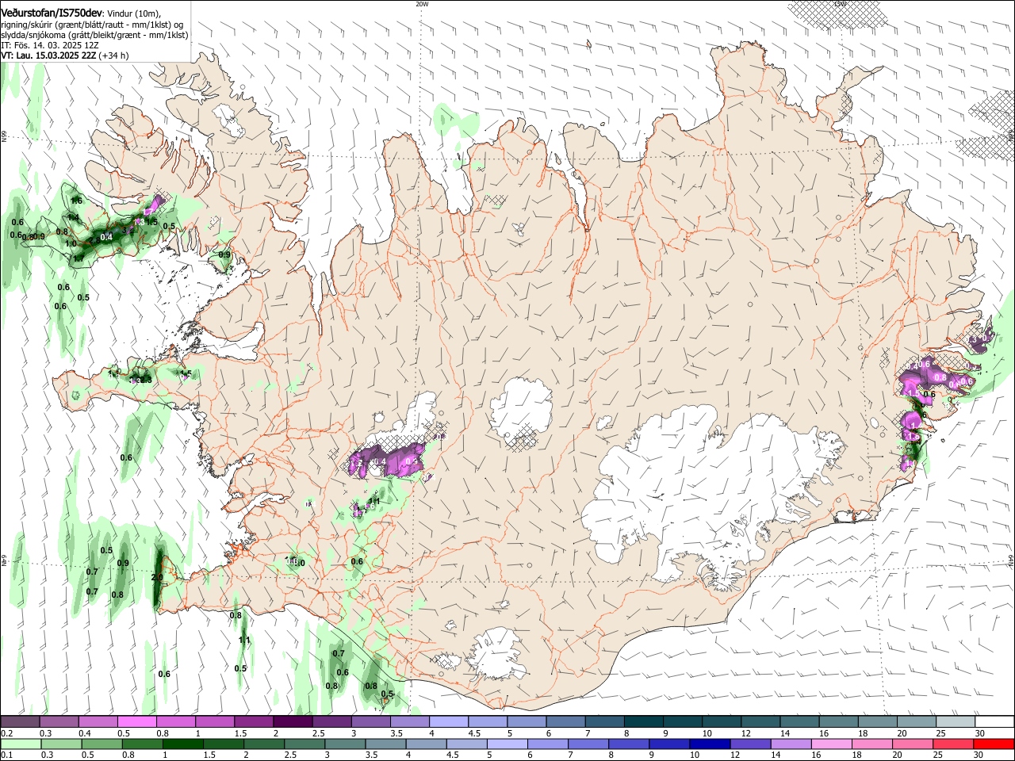Click the '20W' longitude label at the top
1015x761 pixels.
(422, 4)
